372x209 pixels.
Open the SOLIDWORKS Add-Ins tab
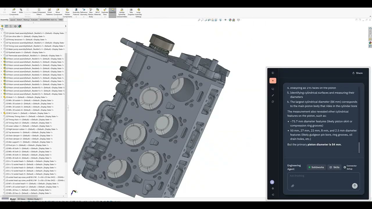point(48,20)
